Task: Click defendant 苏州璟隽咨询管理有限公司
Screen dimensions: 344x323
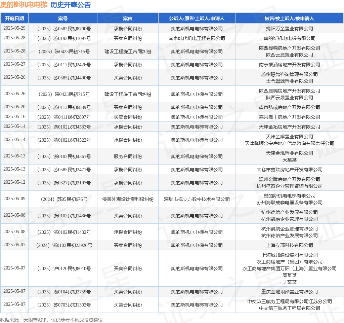Action: (x=289, y=74)
